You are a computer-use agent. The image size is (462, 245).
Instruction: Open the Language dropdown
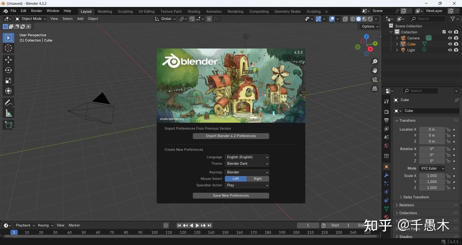(x=247, y=157)
